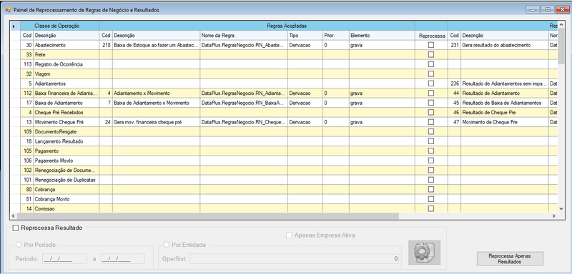The height and width of the screenshot is (274, 572).
Task: Click Prior. column header
Action: (335, 36)
